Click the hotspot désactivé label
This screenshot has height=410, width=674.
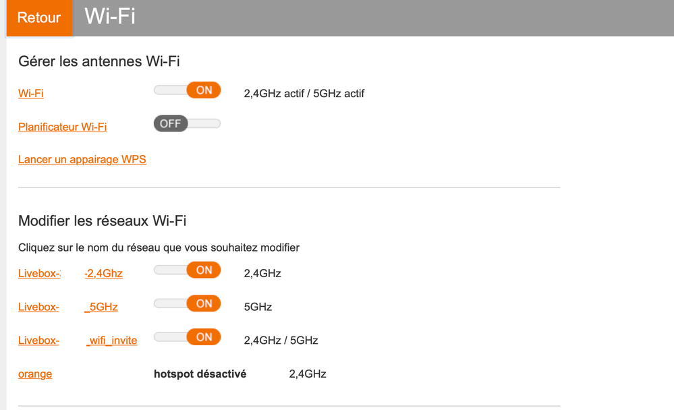point(200,374)
